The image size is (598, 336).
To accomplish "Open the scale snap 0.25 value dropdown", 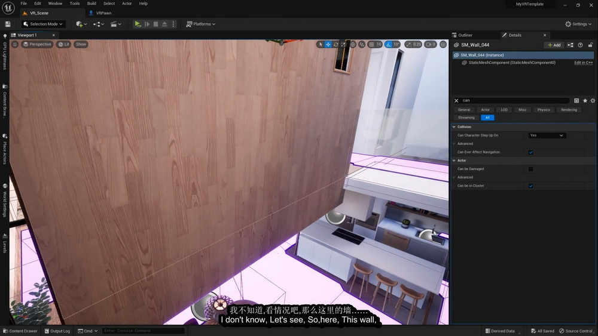I will tap(417, 45).
